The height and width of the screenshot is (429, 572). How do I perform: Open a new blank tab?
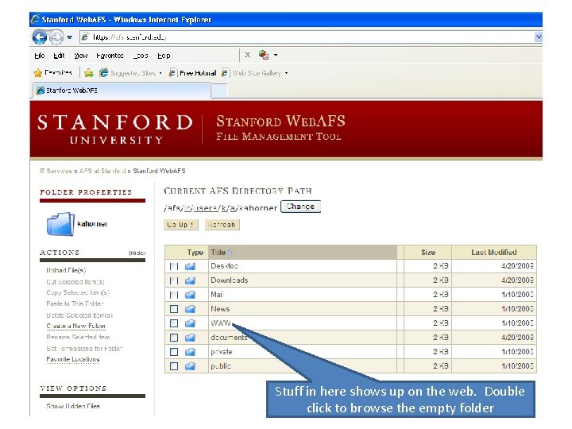(x=219, y=91)
